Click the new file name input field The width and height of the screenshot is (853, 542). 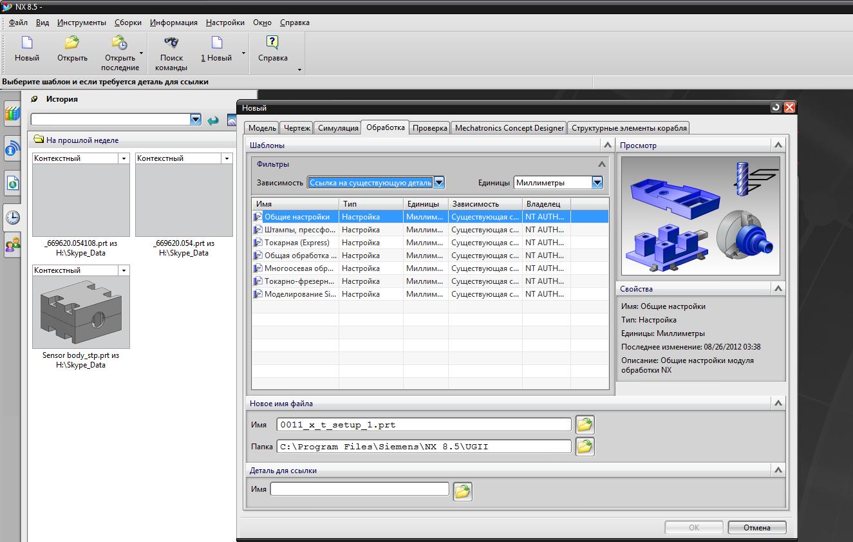click(x=424, y=425)
